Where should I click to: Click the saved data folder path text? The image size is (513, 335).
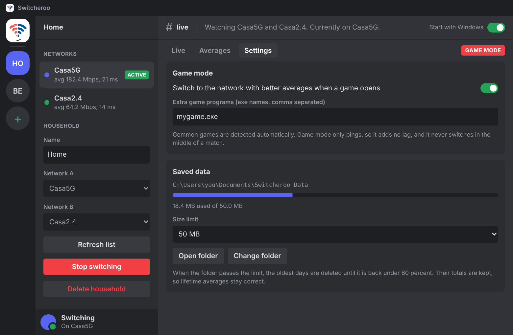tap(240, 185)
